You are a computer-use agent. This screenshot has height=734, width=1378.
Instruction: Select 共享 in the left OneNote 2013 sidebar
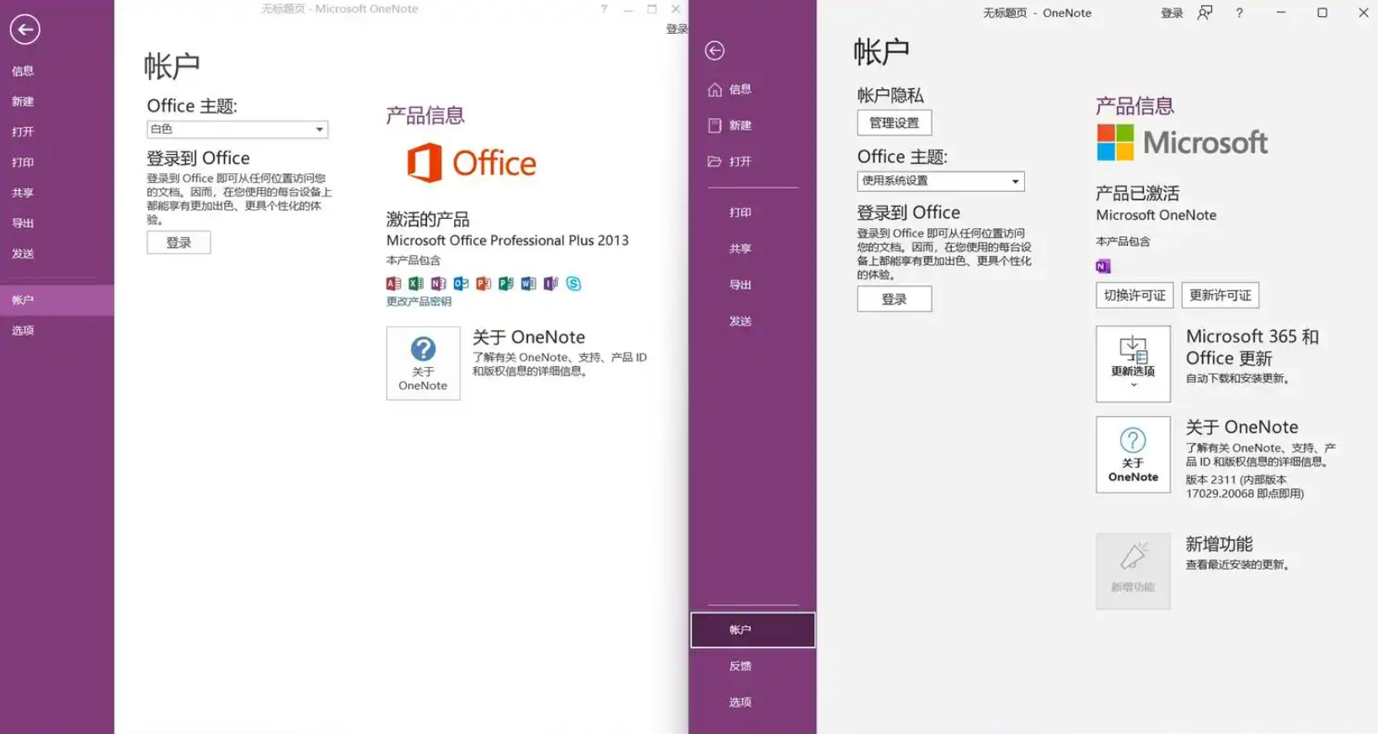click(x=56, y=193)
